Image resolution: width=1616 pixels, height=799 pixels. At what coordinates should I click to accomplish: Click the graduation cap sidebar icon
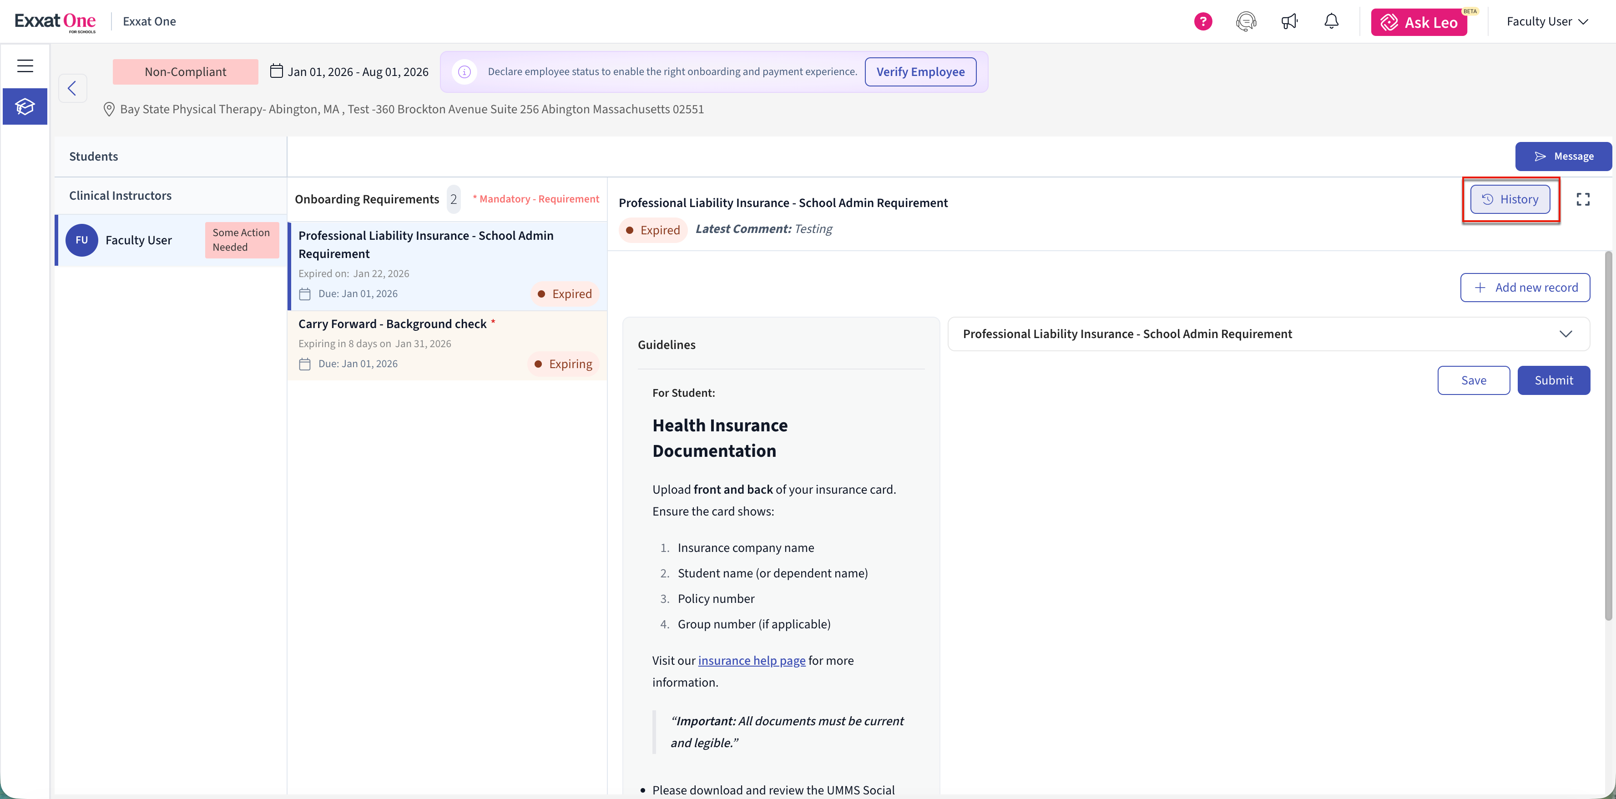point(25,107)
